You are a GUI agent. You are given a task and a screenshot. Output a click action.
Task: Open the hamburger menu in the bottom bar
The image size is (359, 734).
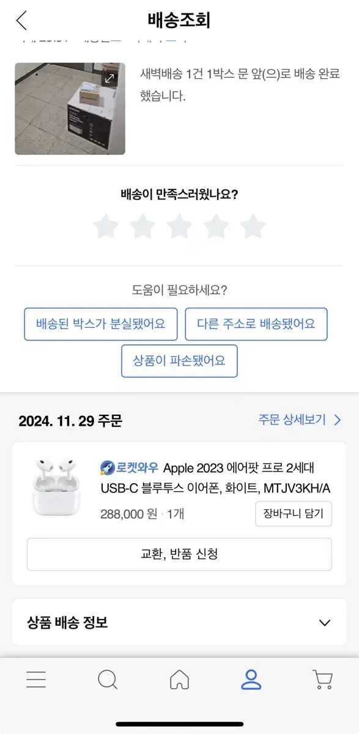click(x=36, y=680)
